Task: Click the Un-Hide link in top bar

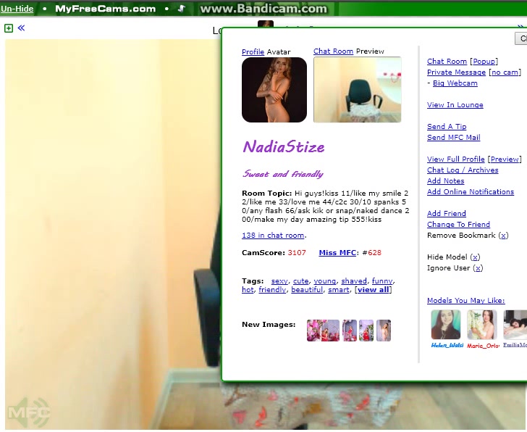Action: click(17, 9)
